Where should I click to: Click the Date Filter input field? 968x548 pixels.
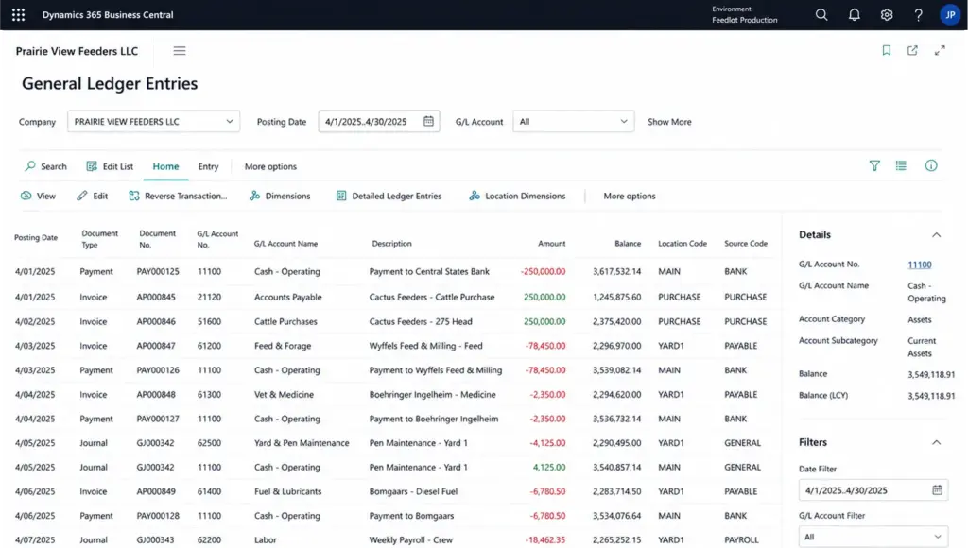click(873, 490)
